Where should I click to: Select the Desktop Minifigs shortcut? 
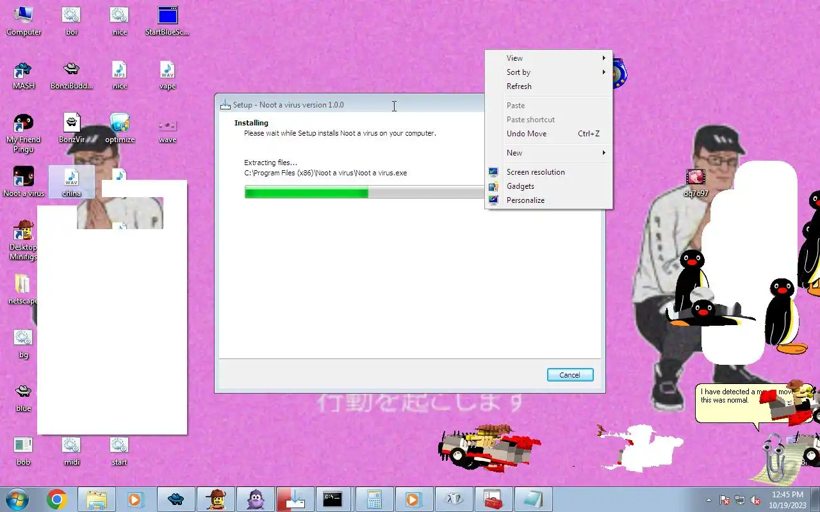click(24, 240)
